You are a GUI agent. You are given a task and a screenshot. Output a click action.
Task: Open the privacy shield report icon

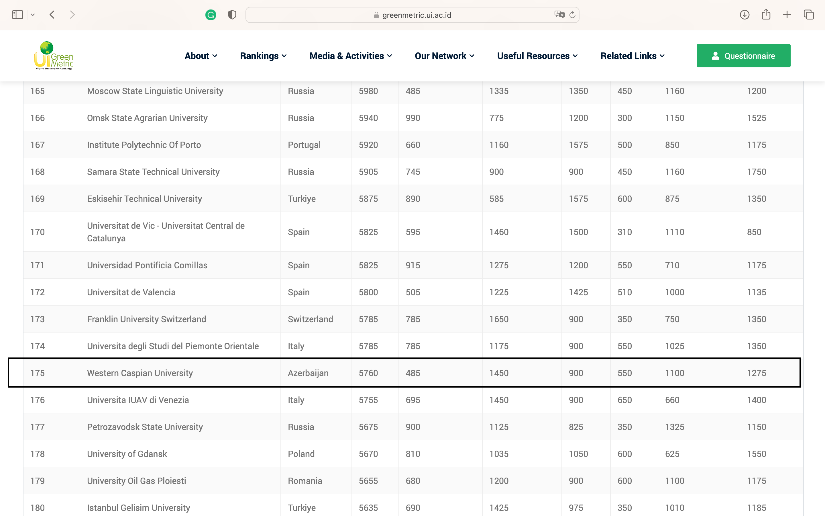(232, 15)
